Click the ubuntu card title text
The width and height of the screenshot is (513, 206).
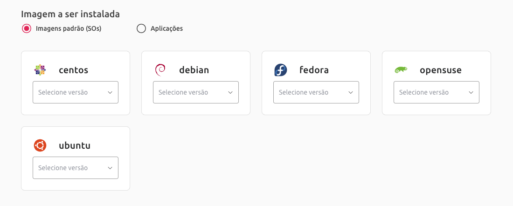point(75,145)
